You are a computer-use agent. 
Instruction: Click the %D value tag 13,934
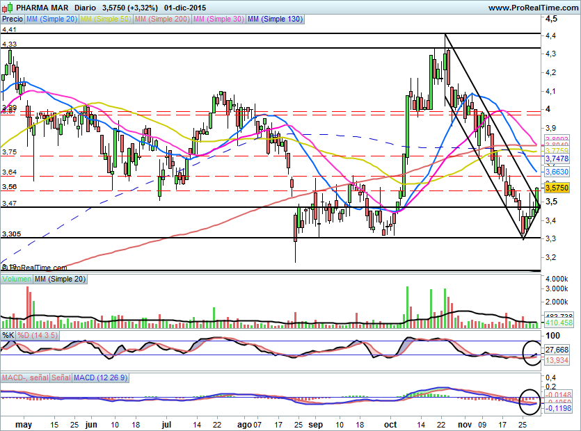pos(557,359)
